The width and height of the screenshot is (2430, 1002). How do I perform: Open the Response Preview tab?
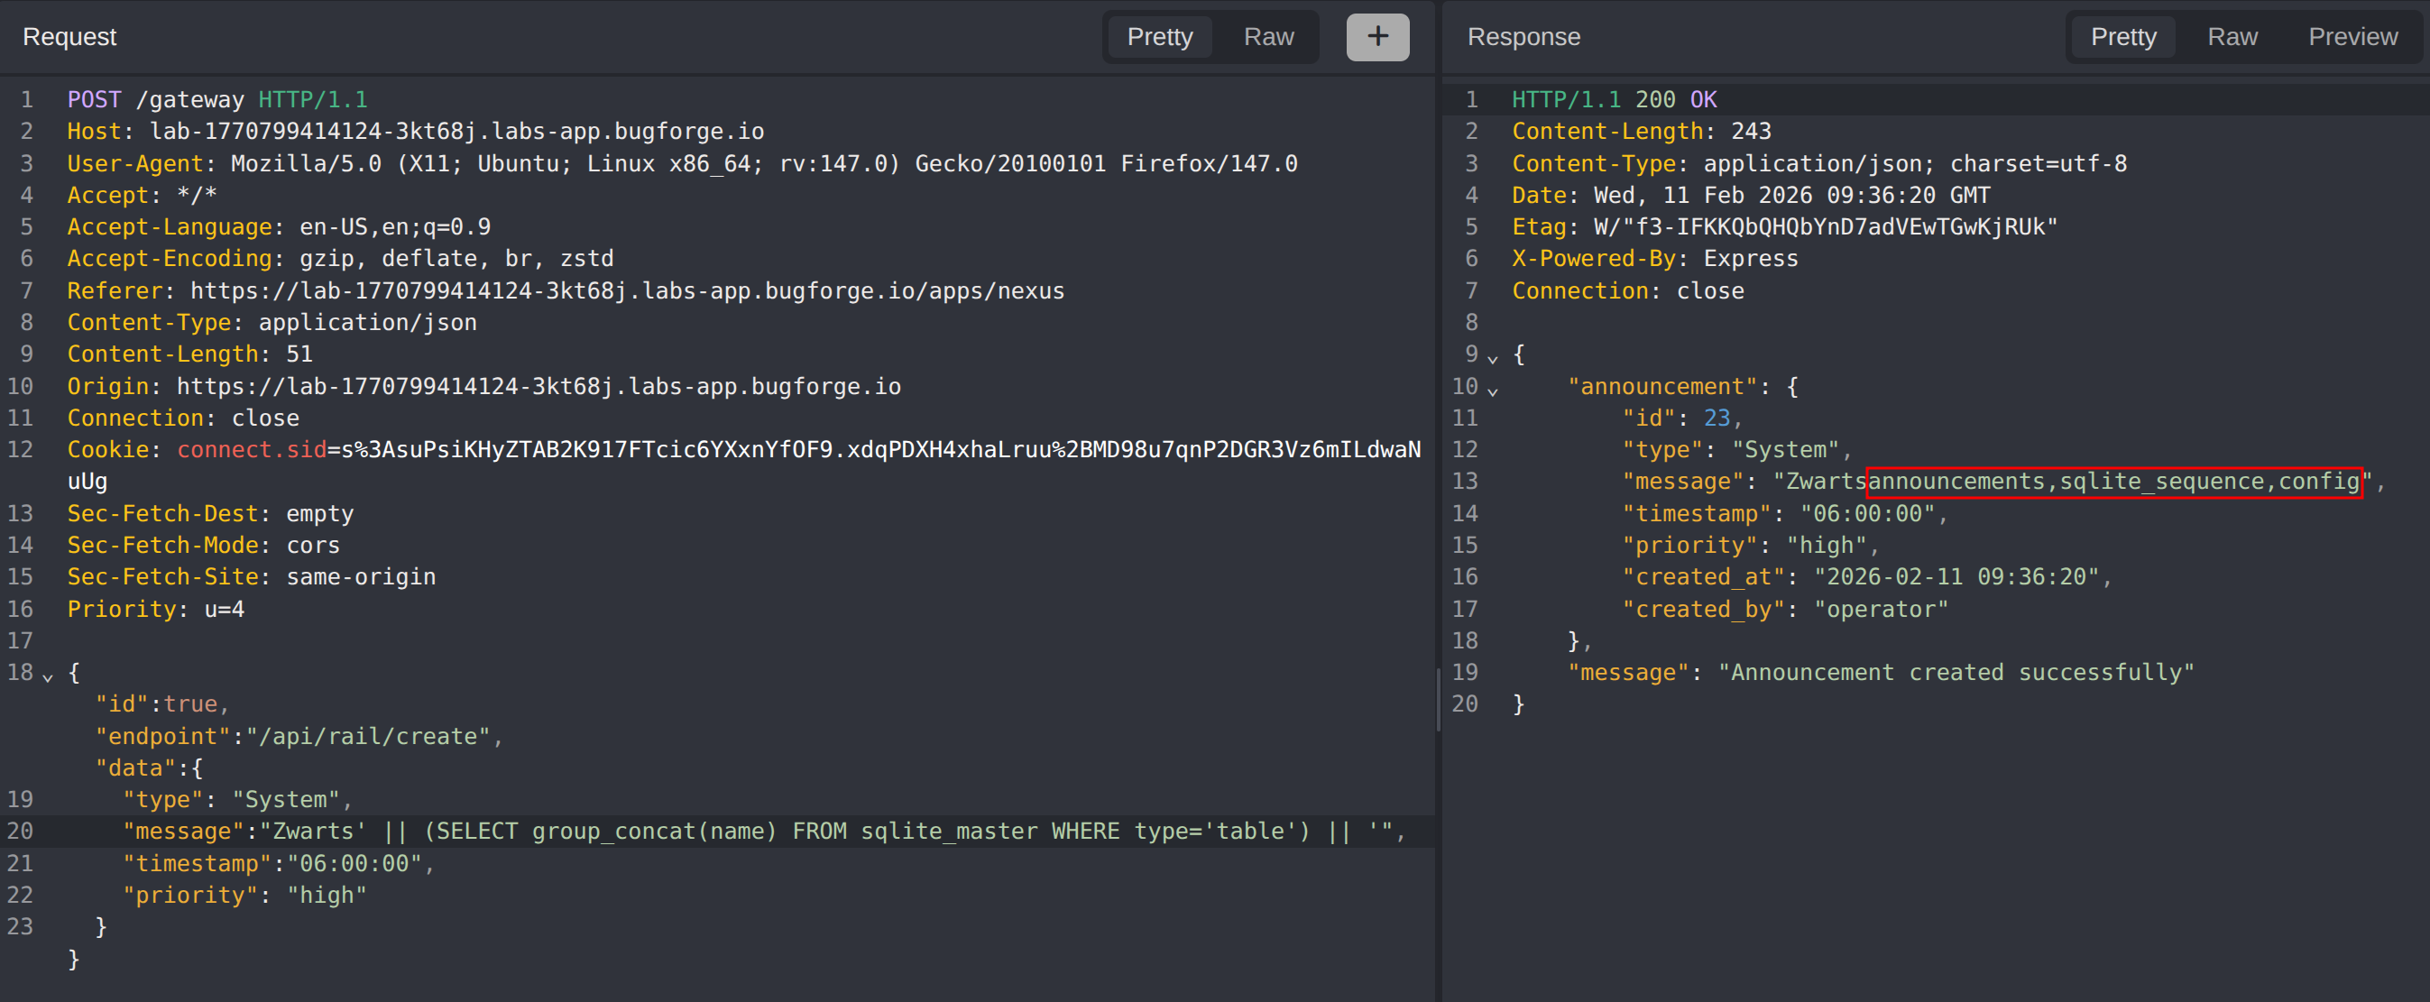point(2352,37)
